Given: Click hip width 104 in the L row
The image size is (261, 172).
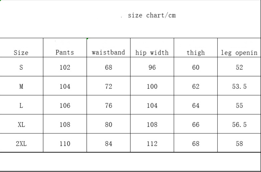Looking at the screenshot, I should point(152,106).
